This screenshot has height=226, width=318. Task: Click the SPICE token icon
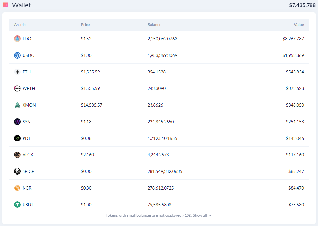17,171
